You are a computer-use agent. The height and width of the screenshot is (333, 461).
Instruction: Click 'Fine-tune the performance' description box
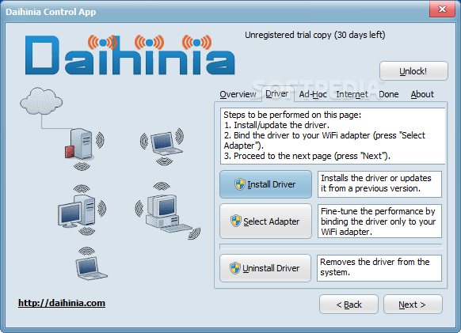pos(379,221)
